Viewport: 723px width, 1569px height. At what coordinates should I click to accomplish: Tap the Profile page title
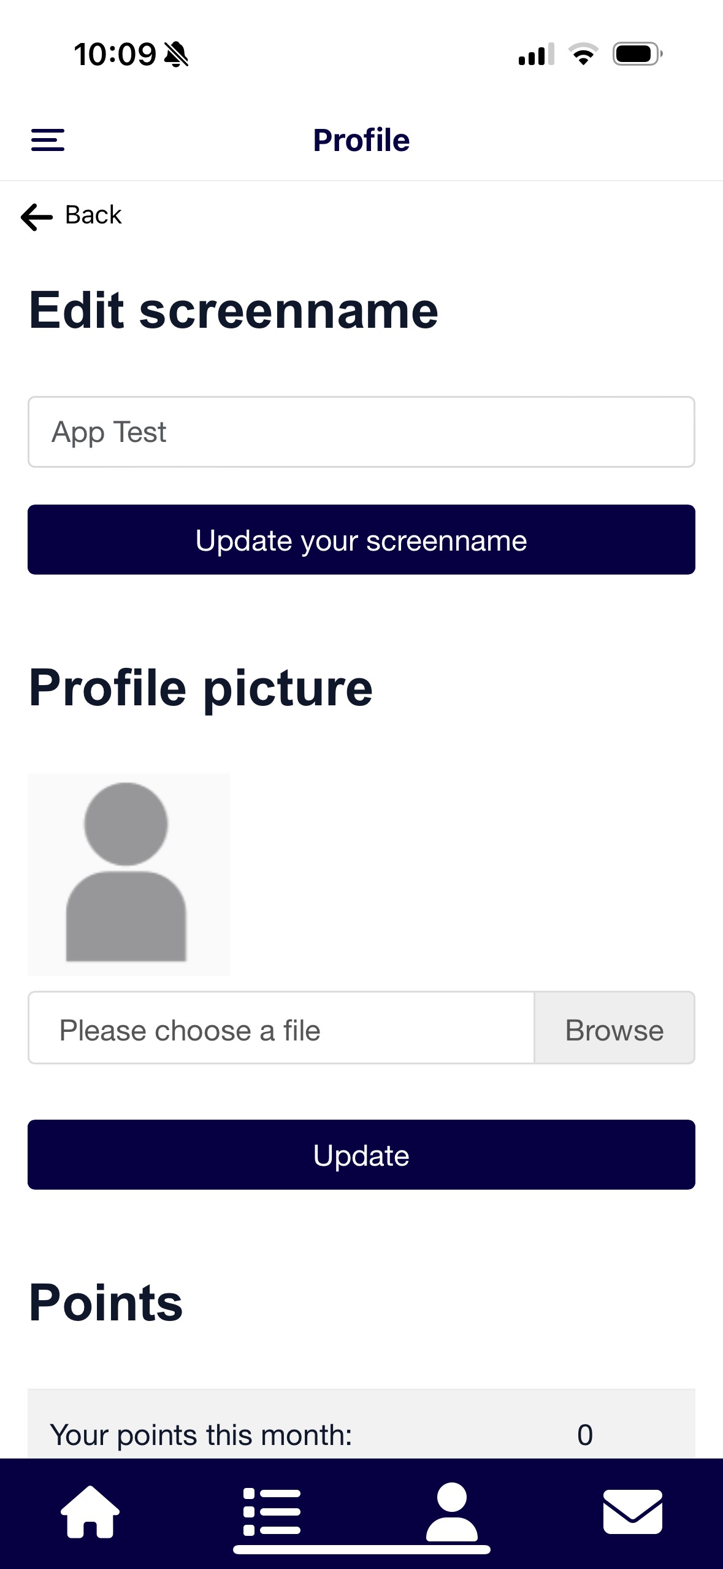(361, 140)
